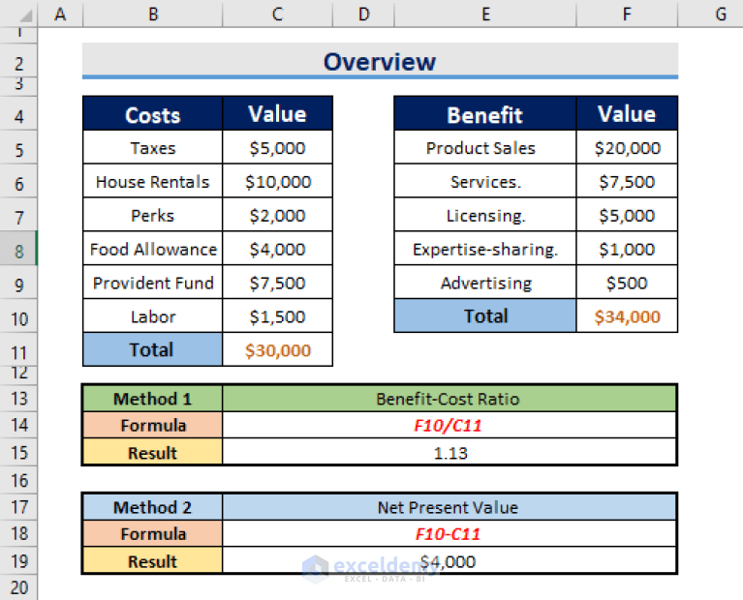Image resolution: width=743 pixels, height=600 pixels.
Task: Select the $1,000 cell
Action: [x=627, y=248]
